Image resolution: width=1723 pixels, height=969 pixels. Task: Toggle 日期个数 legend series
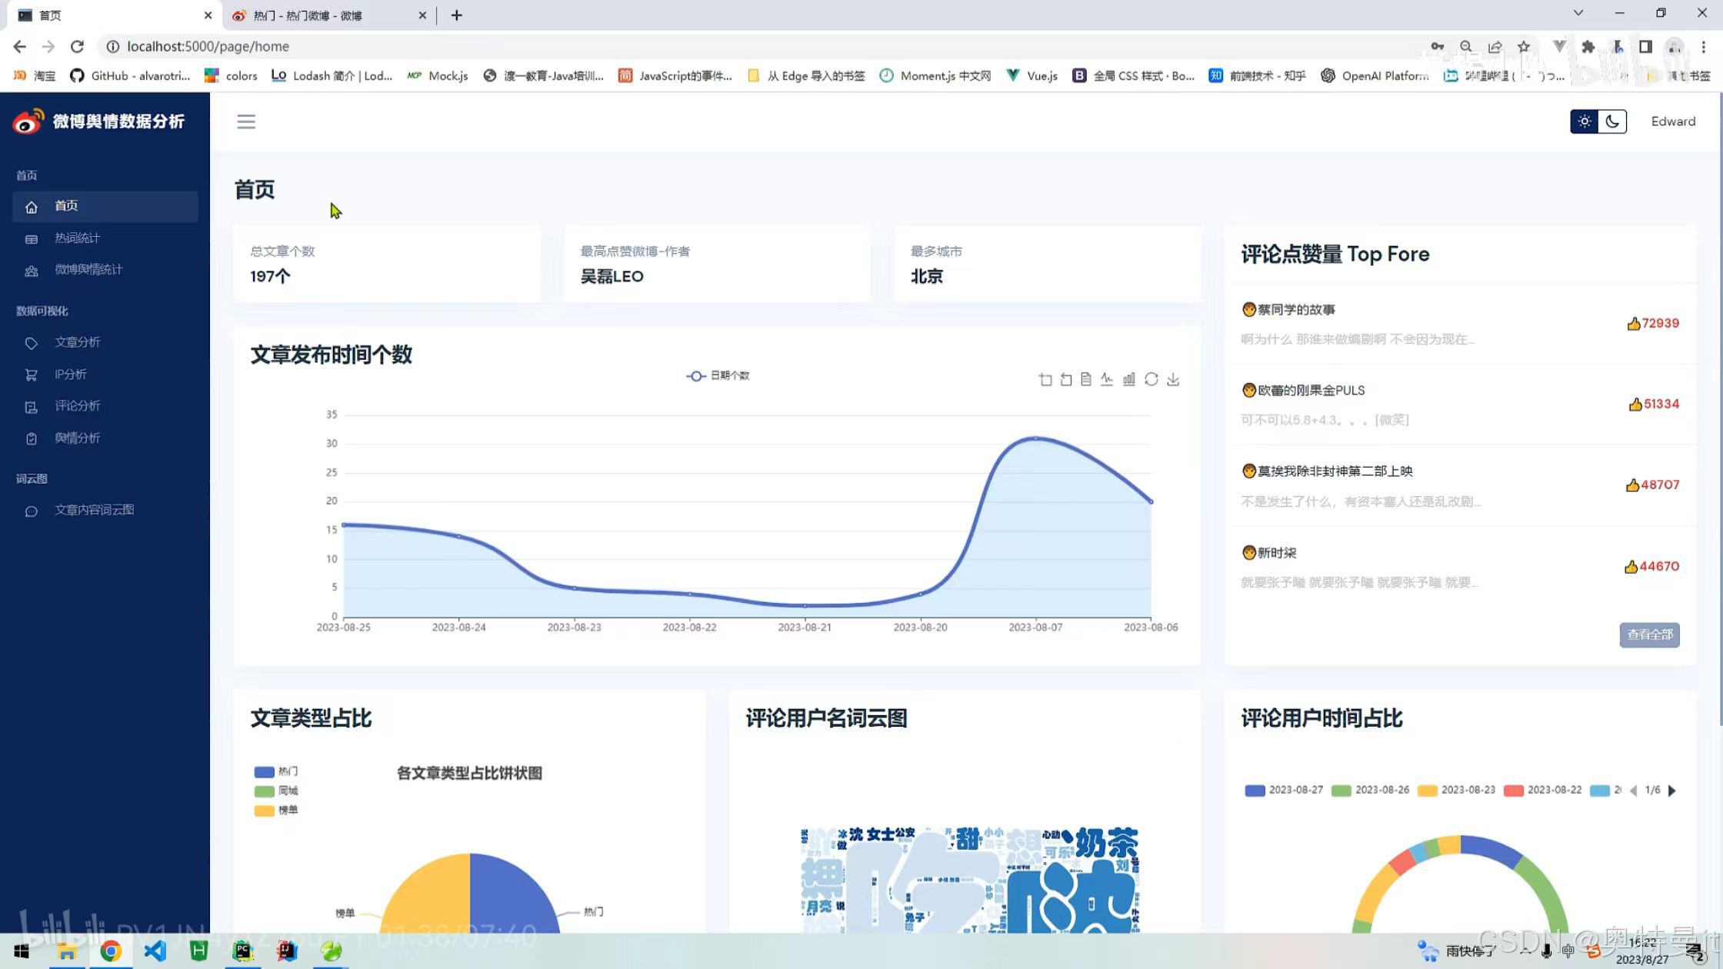(x=718, y=375)
